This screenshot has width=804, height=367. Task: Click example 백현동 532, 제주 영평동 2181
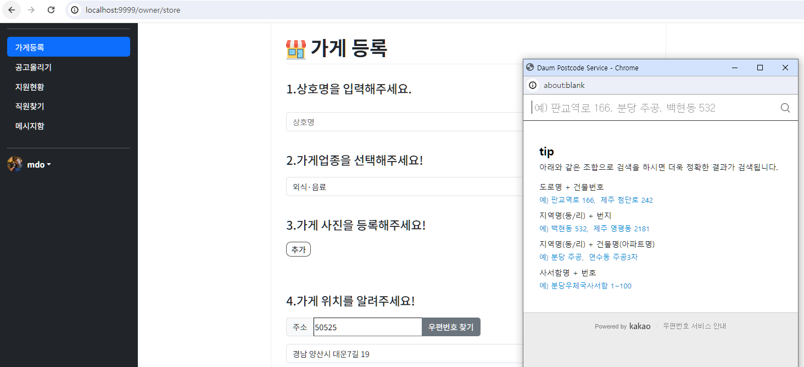[595, 229]
